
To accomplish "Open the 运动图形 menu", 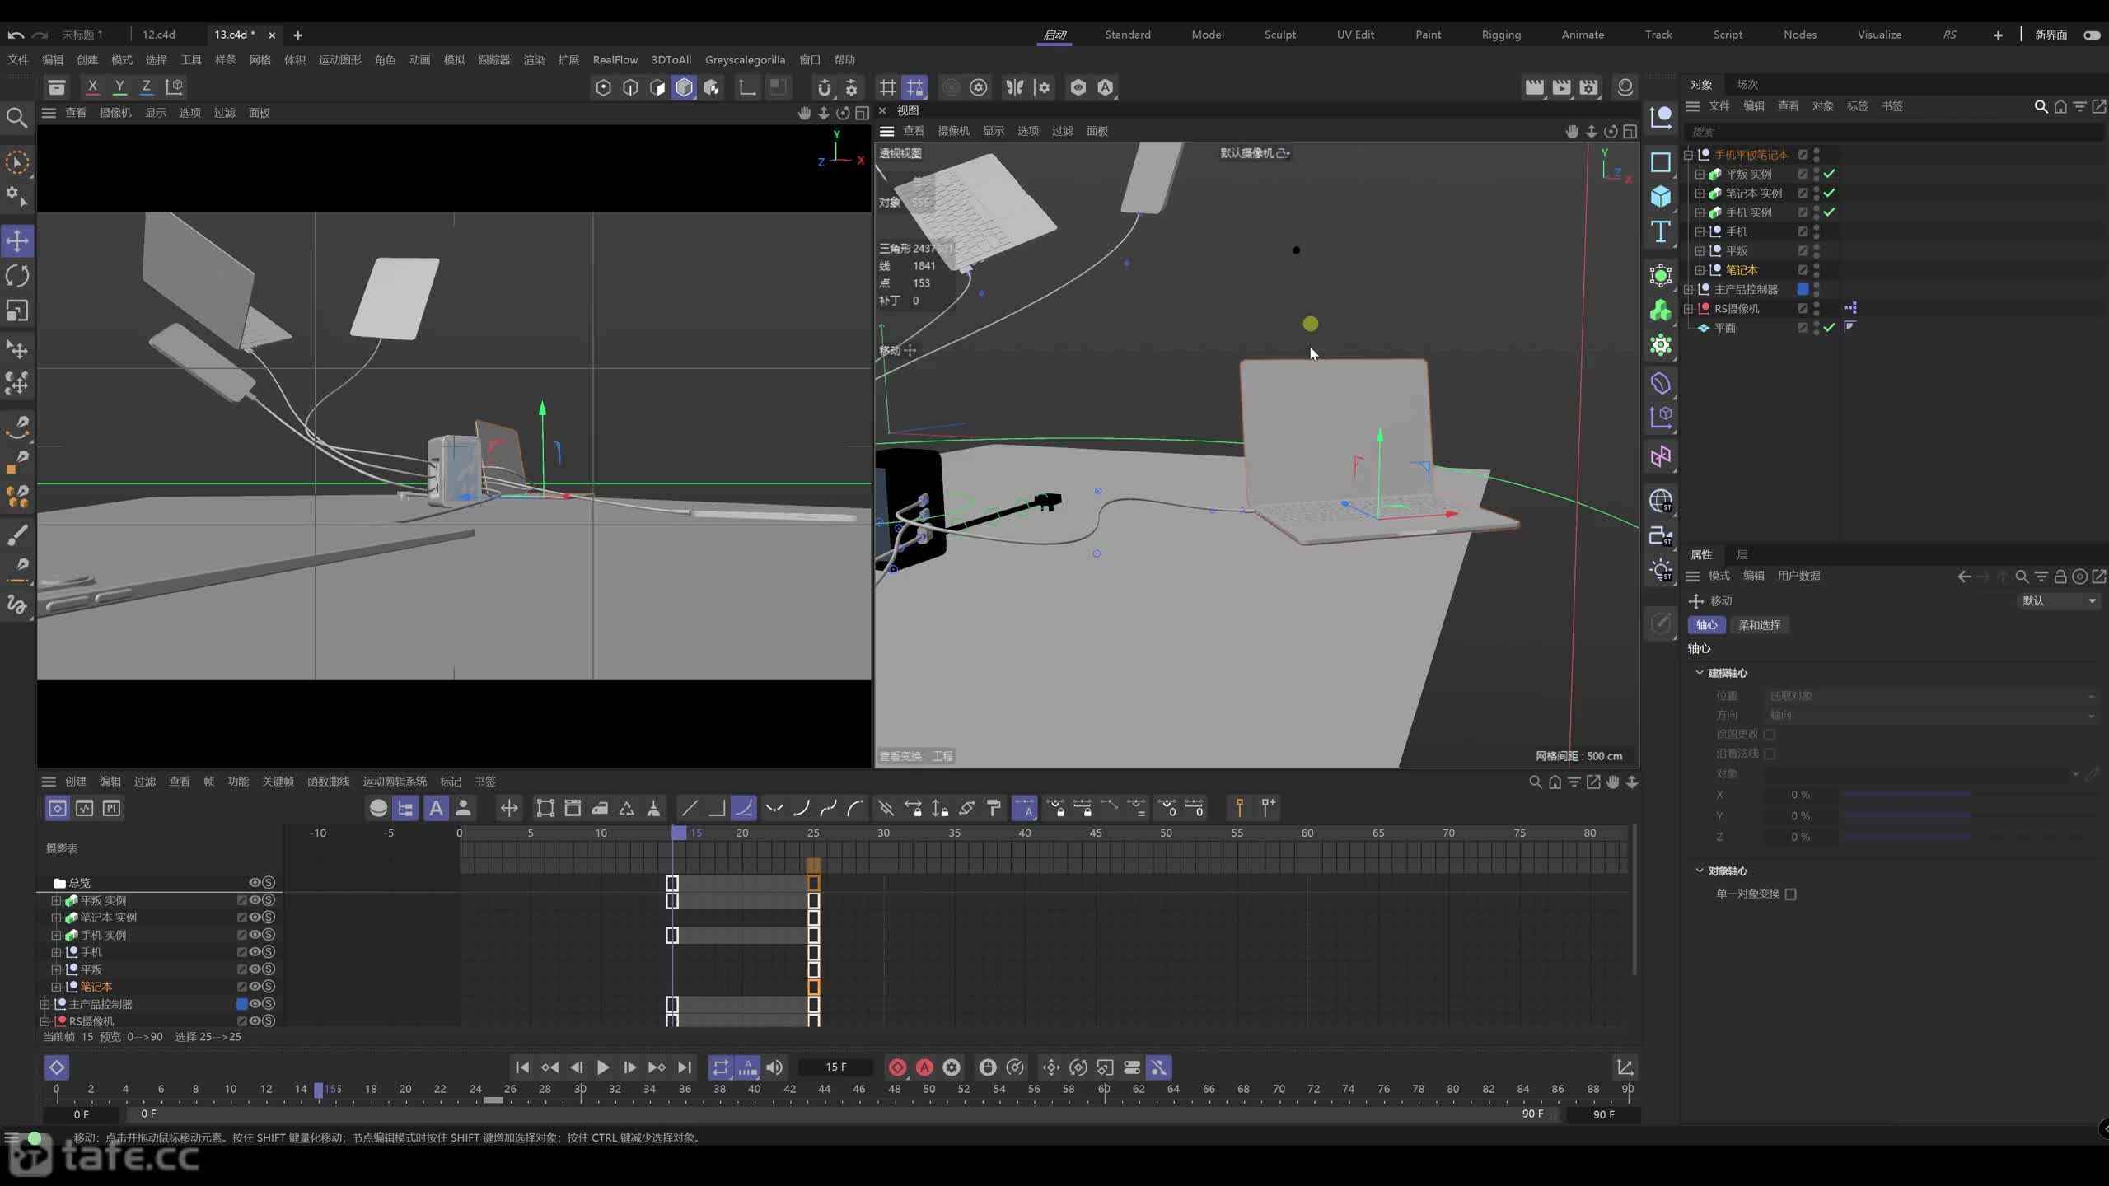I will tap(339, 60).
